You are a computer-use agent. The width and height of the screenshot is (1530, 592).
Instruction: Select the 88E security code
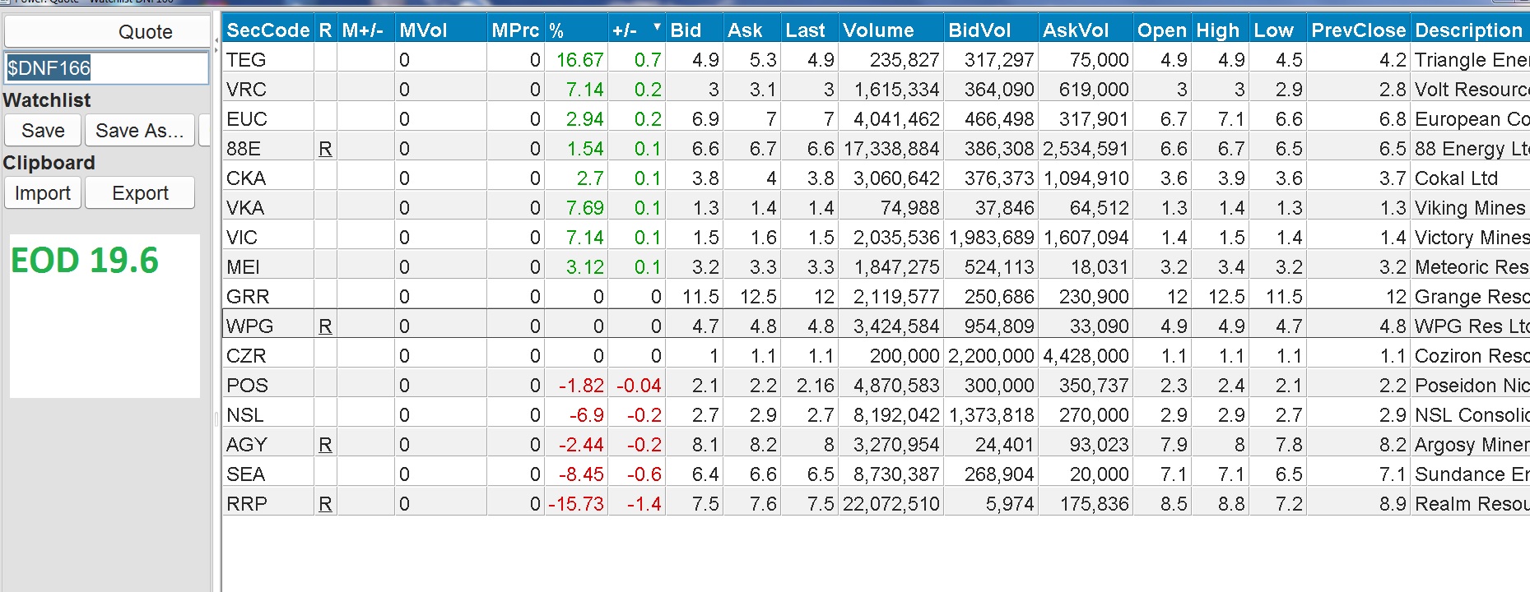(x=244, y=149)
